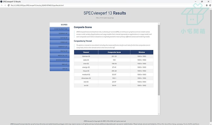
Task: Open the SHOWCASE-02 viewset tab
Action: coord(60,60)
